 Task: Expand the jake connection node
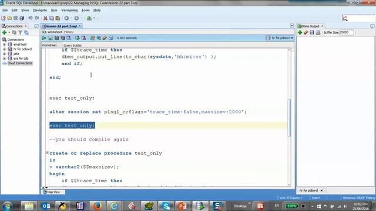[4, 54]
